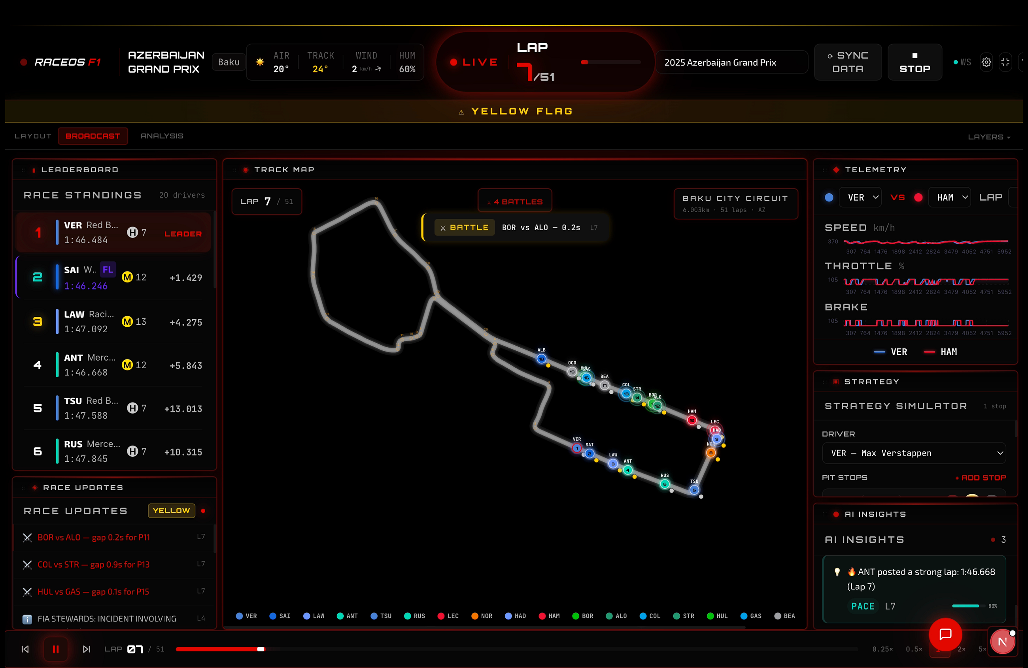Click crossed swords icon for BOR vs ALO

click(27, 537)
